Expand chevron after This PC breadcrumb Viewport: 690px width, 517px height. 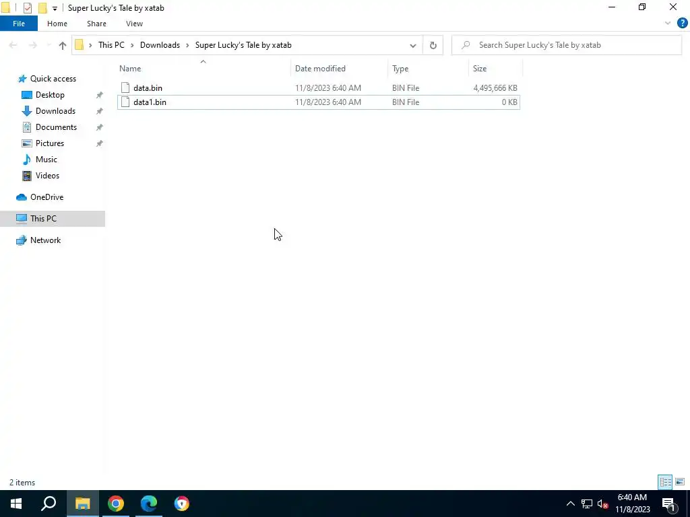coord(132,45)
